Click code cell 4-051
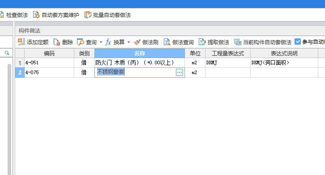Screen dimensions: 325x175 point(49,62)
